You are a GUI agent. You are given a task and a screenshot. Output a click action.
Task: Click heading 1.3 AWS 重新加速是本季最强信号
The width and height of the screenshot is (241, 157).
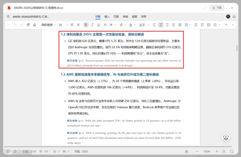[110, 74]
